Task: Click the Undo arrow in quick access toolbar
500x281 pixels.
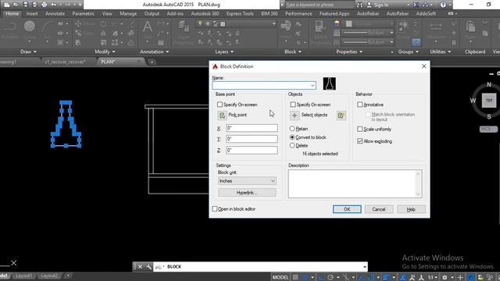Action: tap(54, 5)
